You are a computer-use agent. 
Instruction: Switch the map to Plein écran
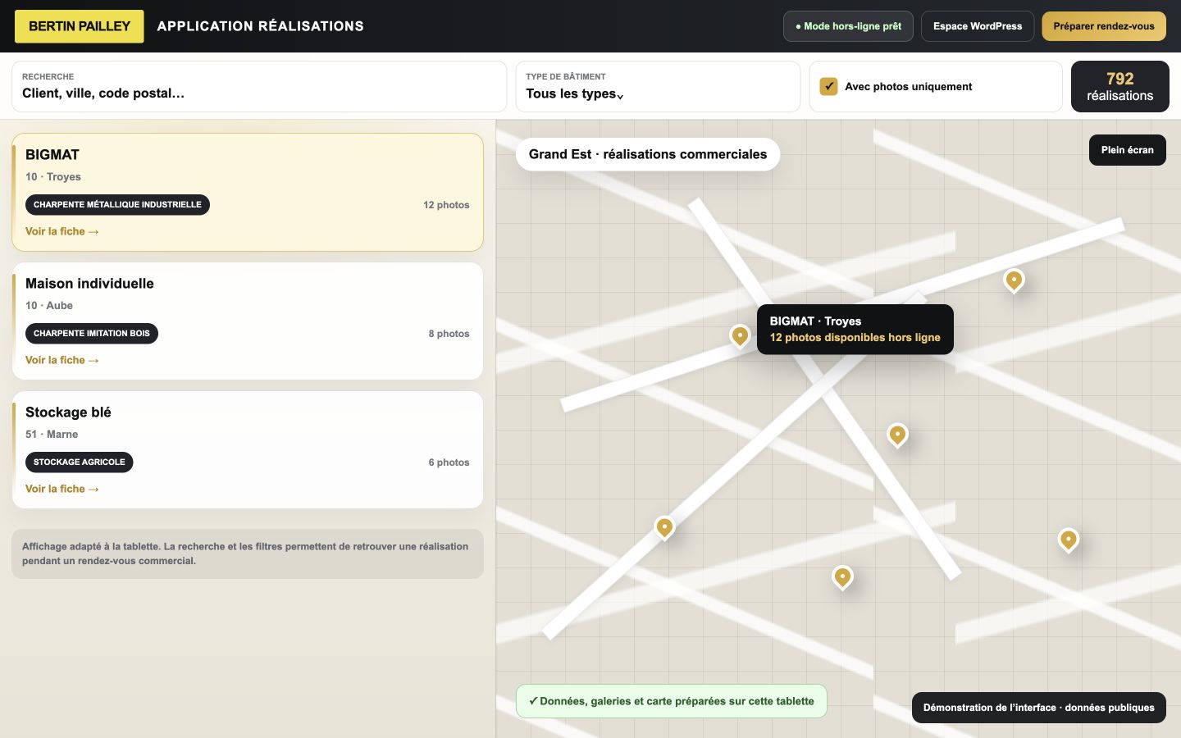(x=1128, y=150)
